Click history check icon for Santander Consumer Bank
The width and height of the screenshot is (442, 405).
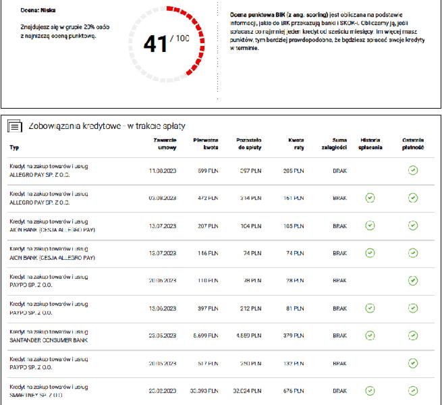pos(370,335)
